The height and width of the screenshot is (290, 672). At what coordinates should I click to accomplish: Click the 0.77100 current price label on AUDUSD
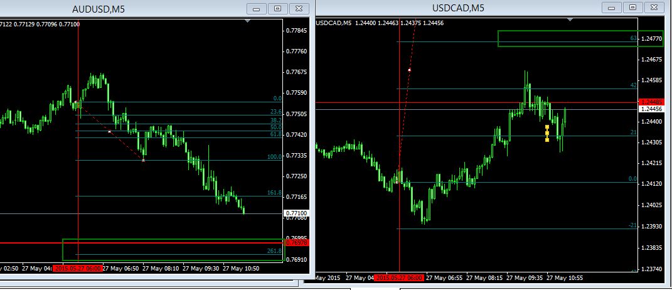click(x=296, y=213)
